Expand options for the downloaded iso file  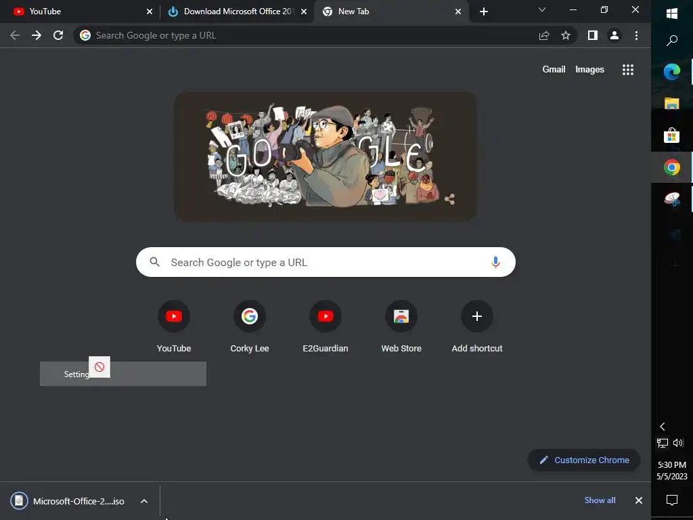click(144, 501)
